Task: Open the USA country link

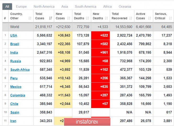Action: pyautogui.click(x=14, y=36)
